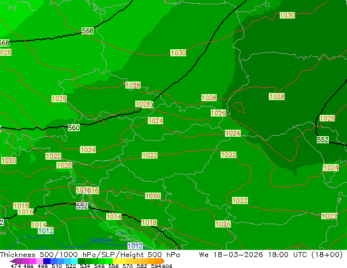
Task: Click the 1026 label followed by a parenthesis
Action: [144, 104]
